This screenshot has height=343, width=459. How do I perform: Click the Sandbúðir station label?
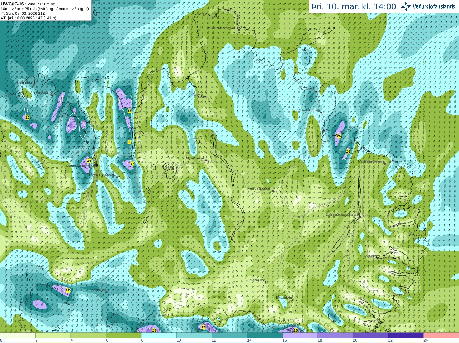(x=99, y=290)
